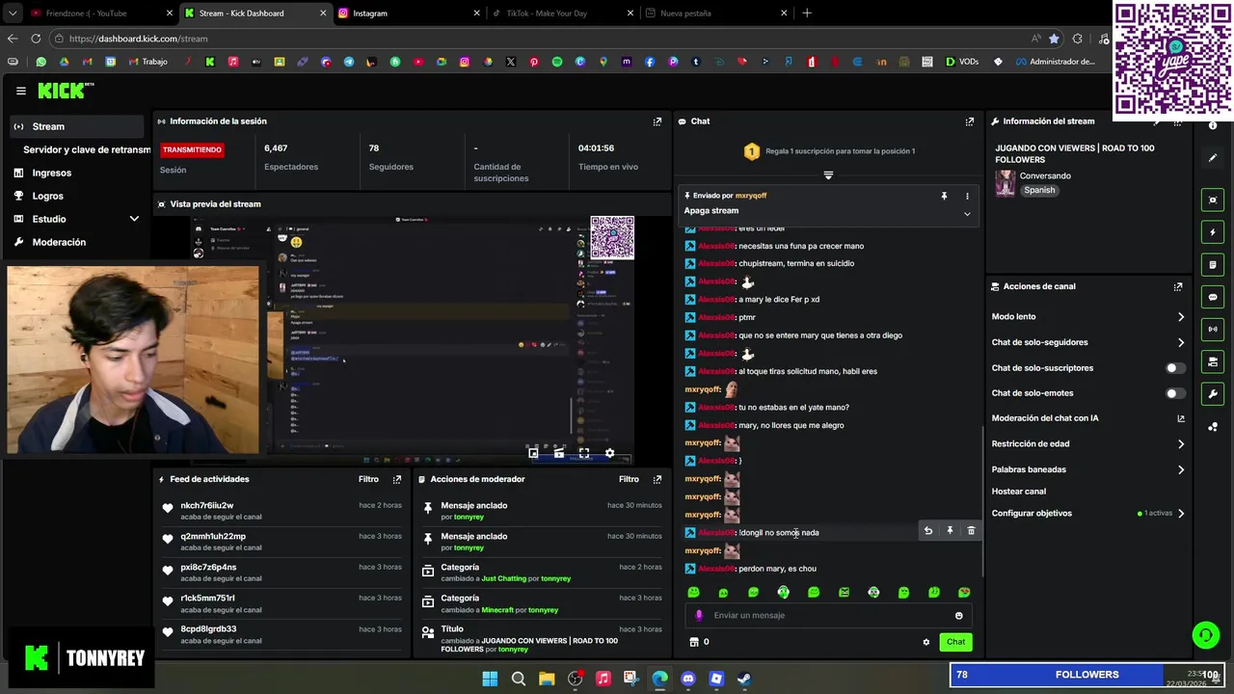The height and width of the screenshot is (694, 1234).
Task: Open Steam from the Windows taskbar
Action: click(744, 679)
